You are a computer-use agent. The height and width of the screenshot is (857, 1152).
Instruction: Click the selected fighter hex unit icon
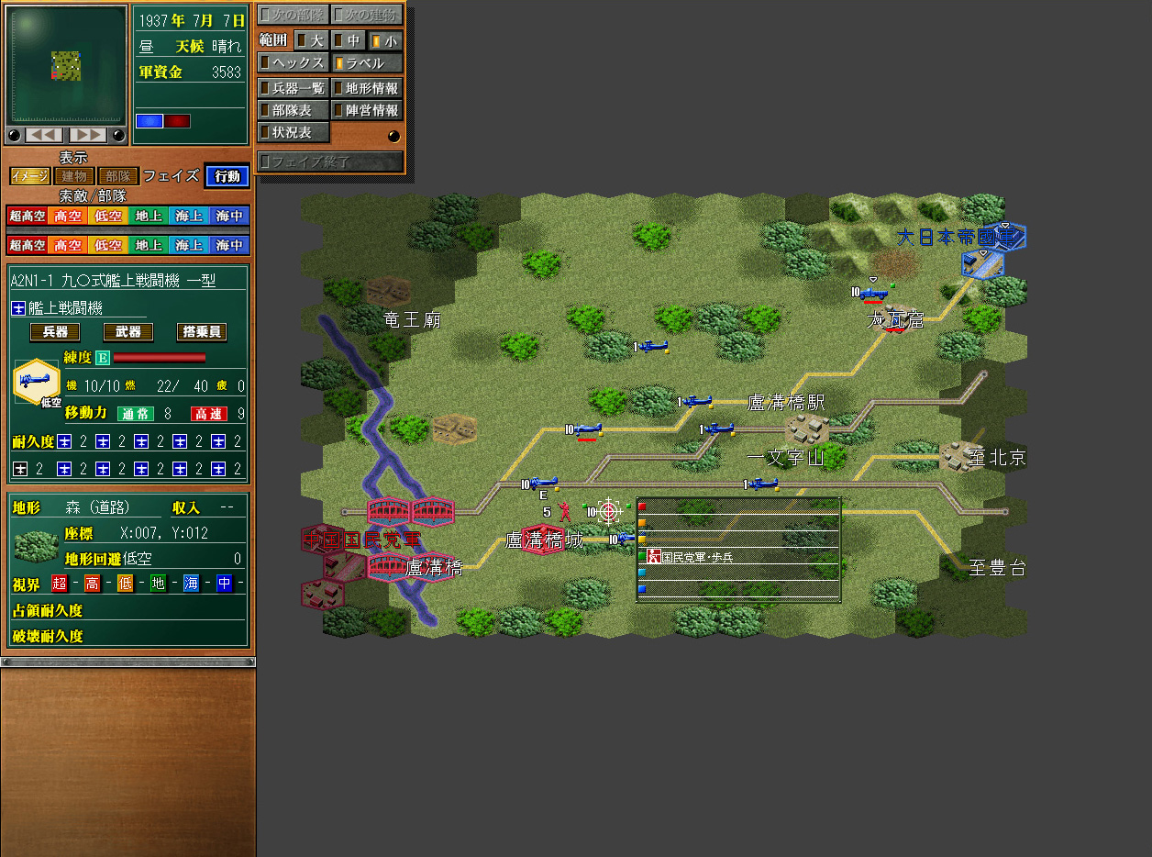(36, 381)
